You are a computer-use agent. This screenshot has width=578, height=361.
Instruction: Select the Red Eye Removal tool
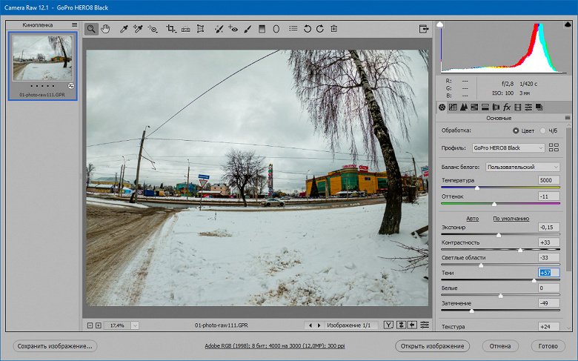coord(233,29)
